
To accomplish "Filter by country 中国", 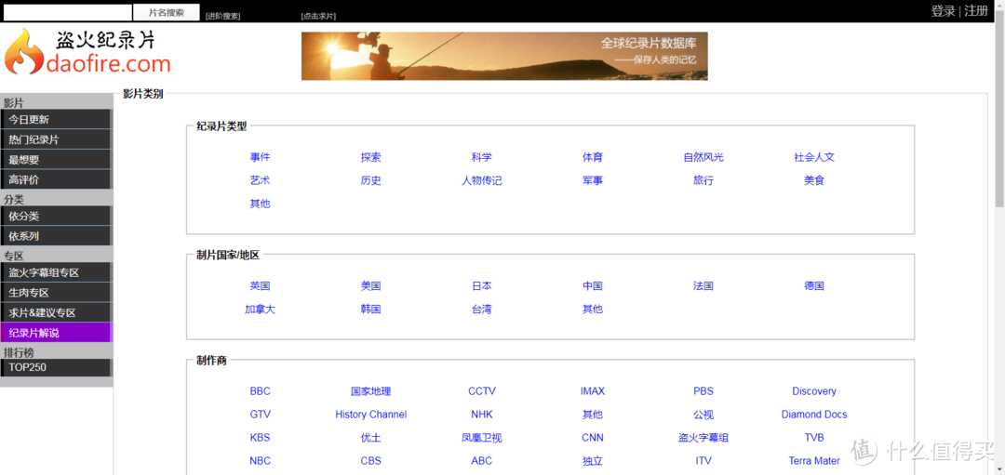I will (593, 286).
